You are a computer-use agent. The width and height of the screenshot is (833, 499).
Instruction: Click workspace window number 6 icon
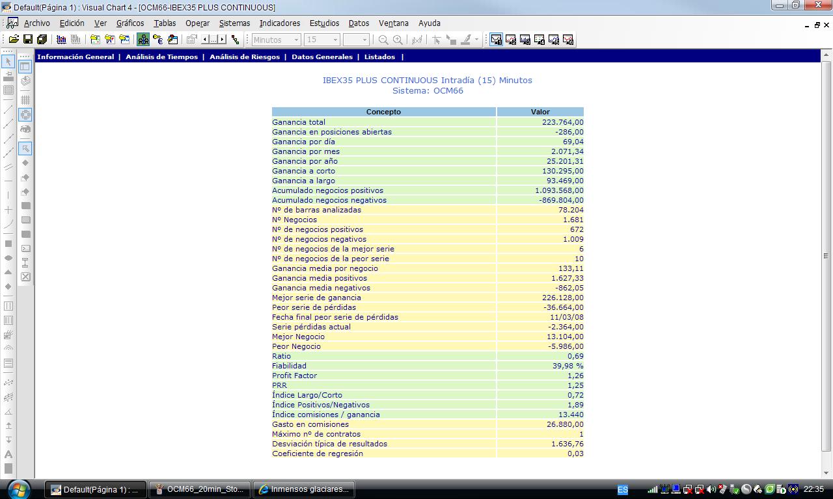(x=567, y=40)
